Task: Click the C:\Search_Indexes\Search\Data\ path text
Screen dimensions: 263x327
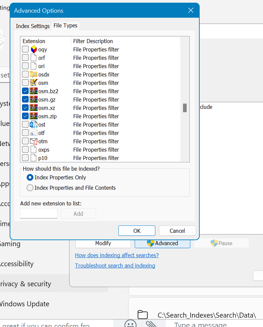Action: (207, 315)
